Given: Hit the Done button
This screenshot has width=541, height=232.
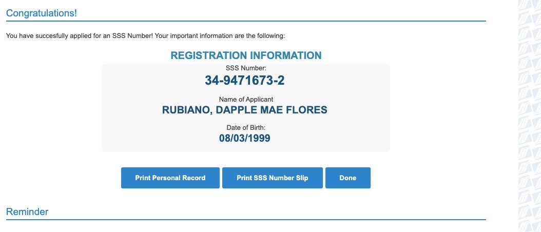Looking at the screenshot, I should [347, 178].
